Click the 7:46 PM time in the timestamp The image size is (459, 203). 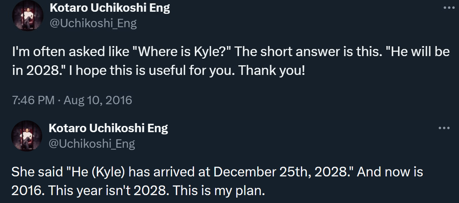pyautogui.click(x=33, y=100)
